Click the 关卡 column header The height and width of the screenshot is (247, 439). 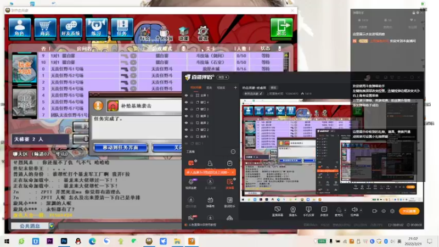[211, 48]
